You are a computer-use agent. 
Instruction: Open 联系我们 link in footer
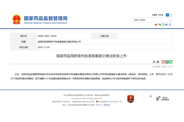click(107, 105)
